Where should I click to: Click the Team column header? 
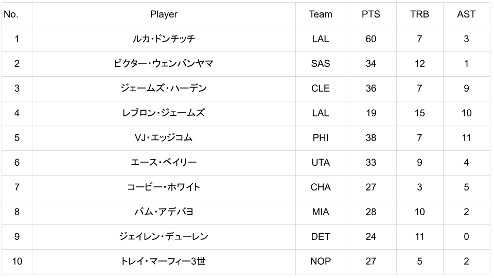click(x=320, y=14)
